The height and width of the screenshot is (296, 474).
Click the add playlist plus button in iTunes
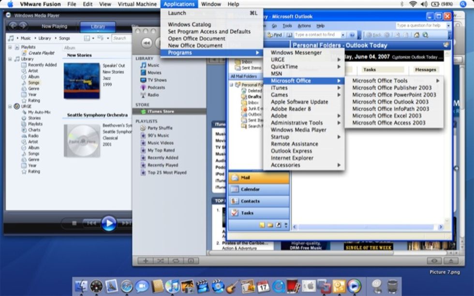145,261
